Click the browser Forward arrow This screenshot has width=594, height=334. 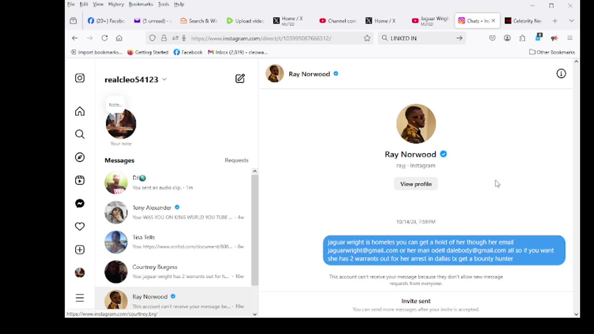[90, 38]
